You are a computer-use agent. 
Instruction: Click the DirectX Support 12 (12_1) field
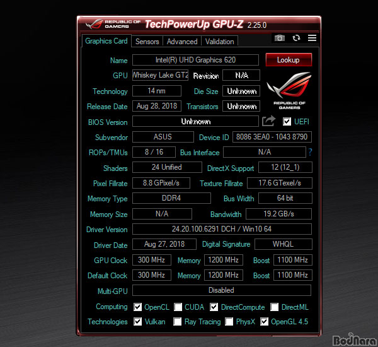tap(285, 167)
